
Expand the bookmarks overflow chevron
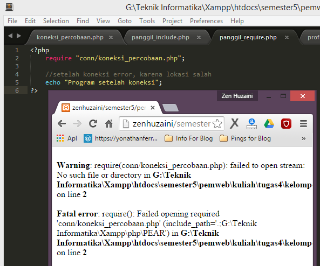pos(303,139)
